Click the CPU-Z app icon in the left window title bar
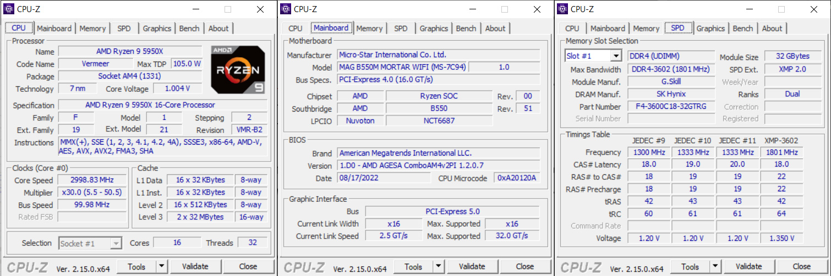This screenshot has width=831, height=276. [8, 9]
